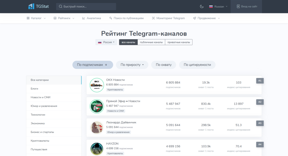Open the Russian language dropdown
Screen dimensions: 288x156
click(218, 6)
